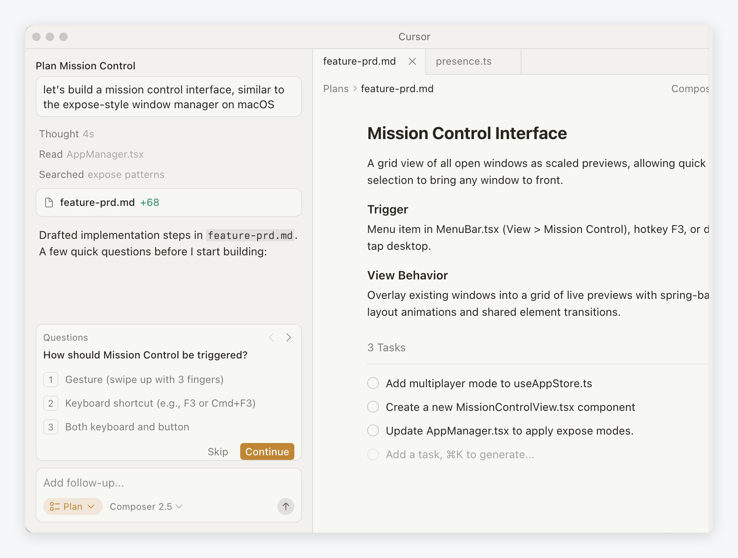Viewport: 738px width, 558px height.
Task: Click the Plans breadcrumb
Action: [x=336, y=89]
